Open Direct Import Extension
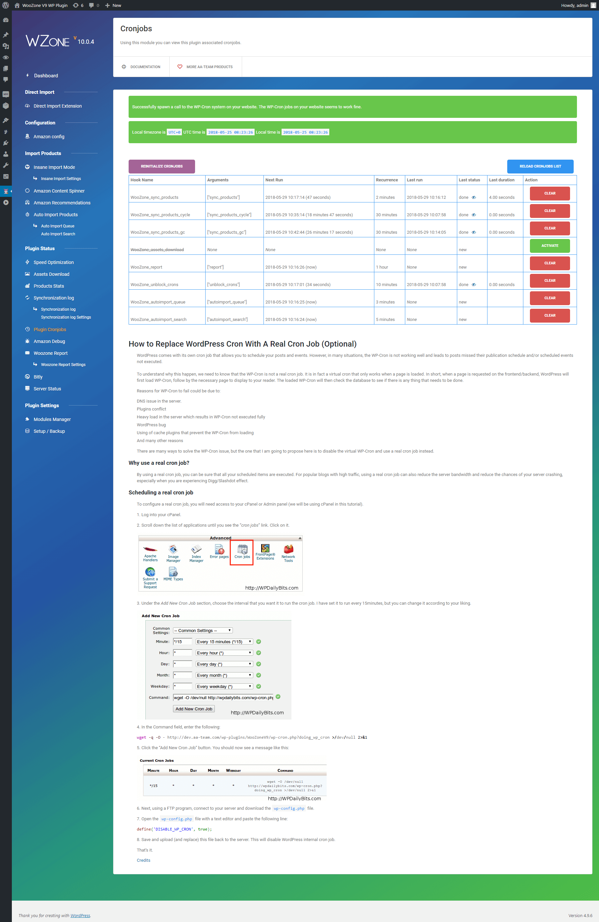599x922 pixels. (57, 106)
